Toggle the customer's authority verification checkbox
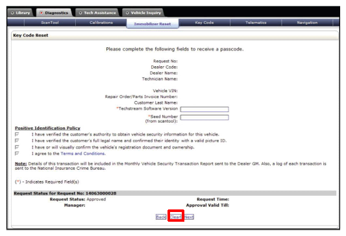 click(x=17, y=134)
